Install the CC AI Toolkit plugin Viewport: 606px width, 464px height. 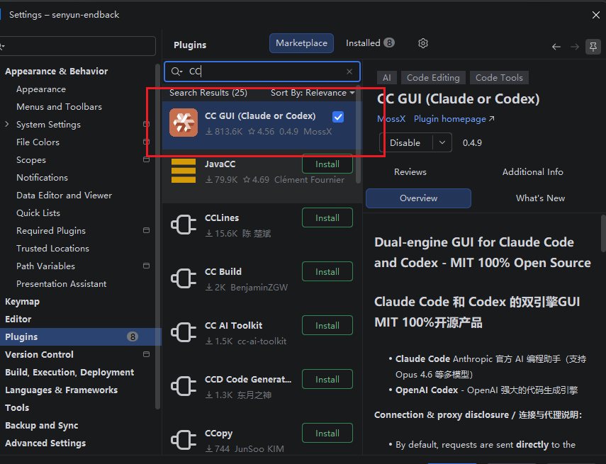pos(327,325)
